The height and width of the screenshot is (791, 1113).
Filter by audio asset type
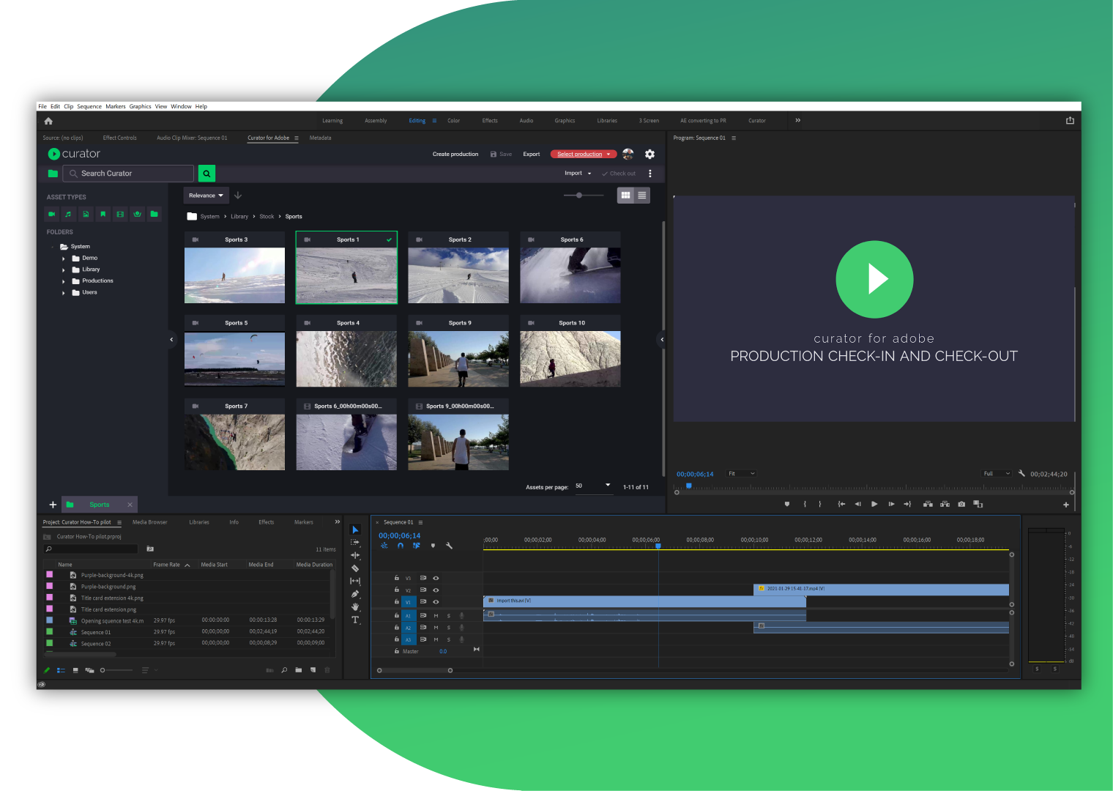point(69,214)
